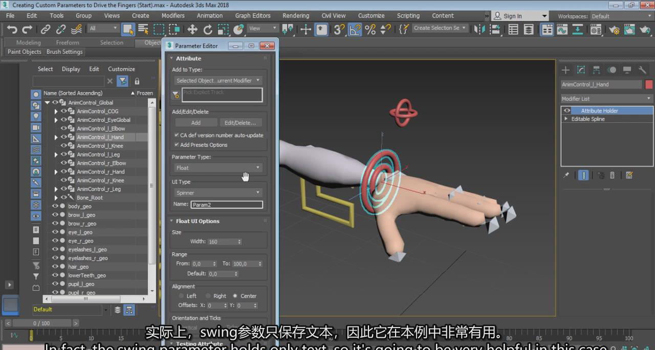This screenshot has width=655, height=350.
Task: Click the Edit/Delete... button
Action: click(241, 123)
